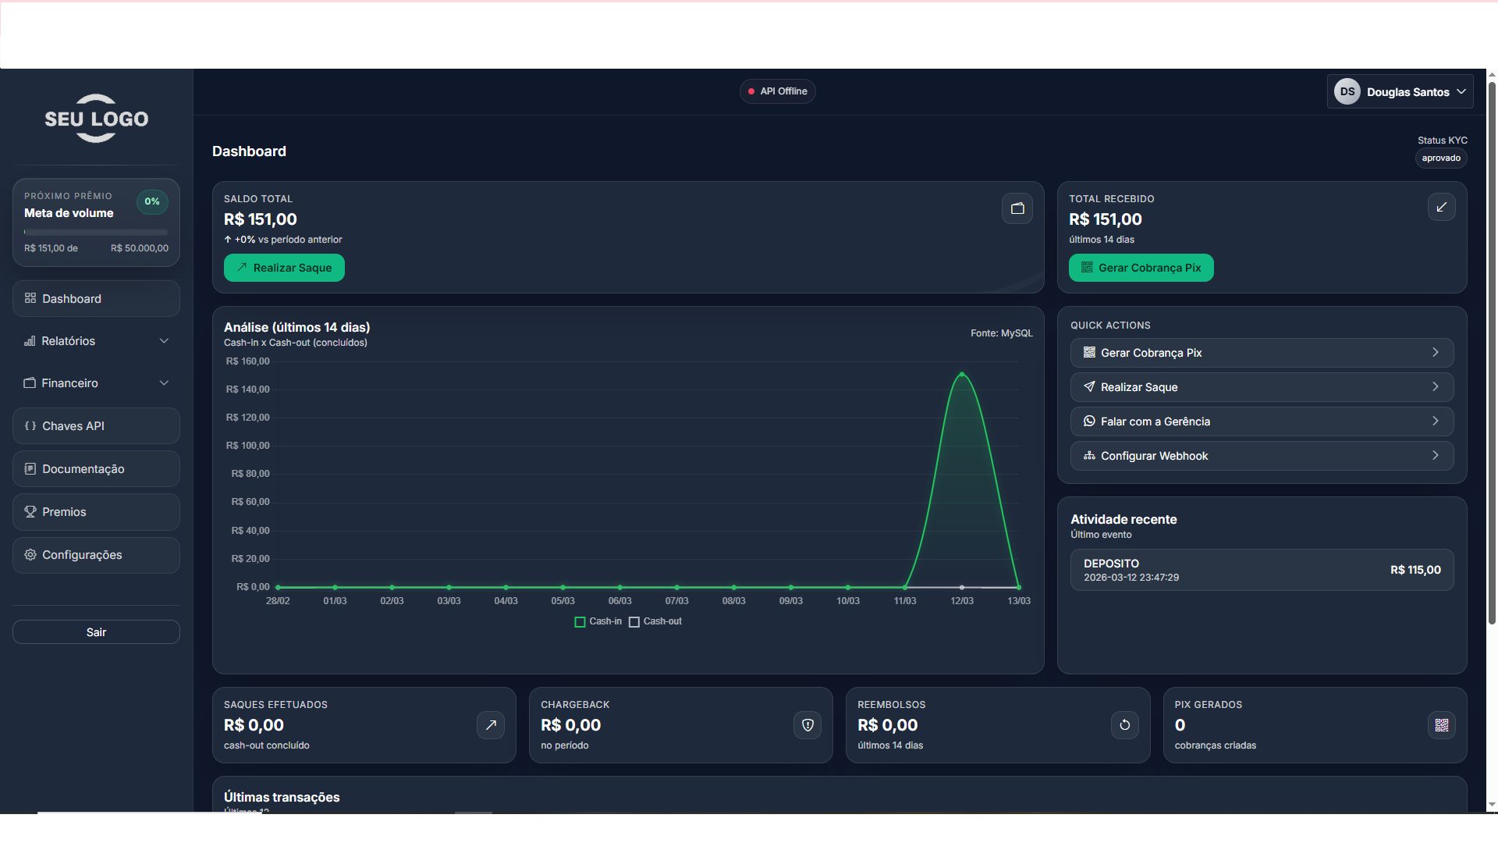Screen dimensions: 1498x843
Task: Click the green Gerar Cobrança Pix button
Action: pos(1141,268)
